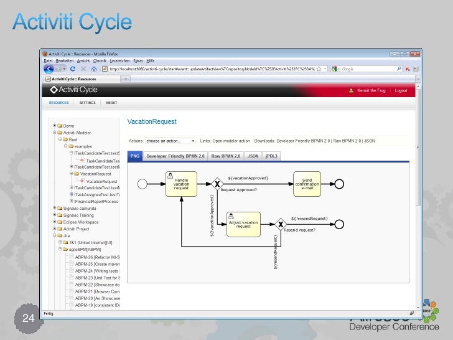453x340 pixels.
Task: Collapse the Activiti Modeler tree node
Action: (x=54, y=133)
